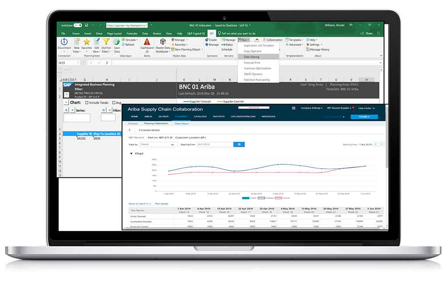Click the Collaboration button in the ribbon

pyautogui.click(x=273, y=40)
